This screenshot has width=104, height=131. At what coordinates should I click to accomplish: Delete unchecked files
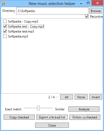85,117
